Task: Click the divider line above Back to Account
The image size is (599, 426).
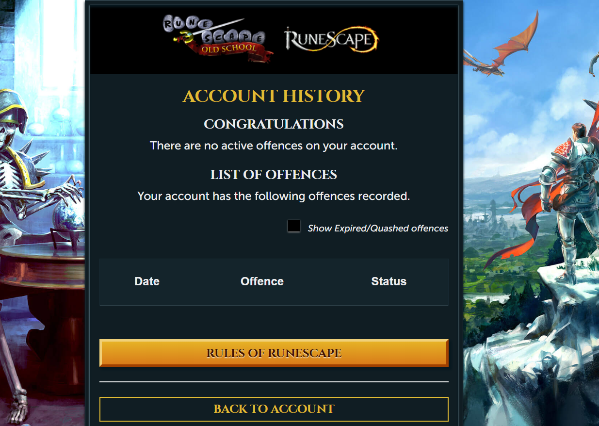Action: (274, 382)
